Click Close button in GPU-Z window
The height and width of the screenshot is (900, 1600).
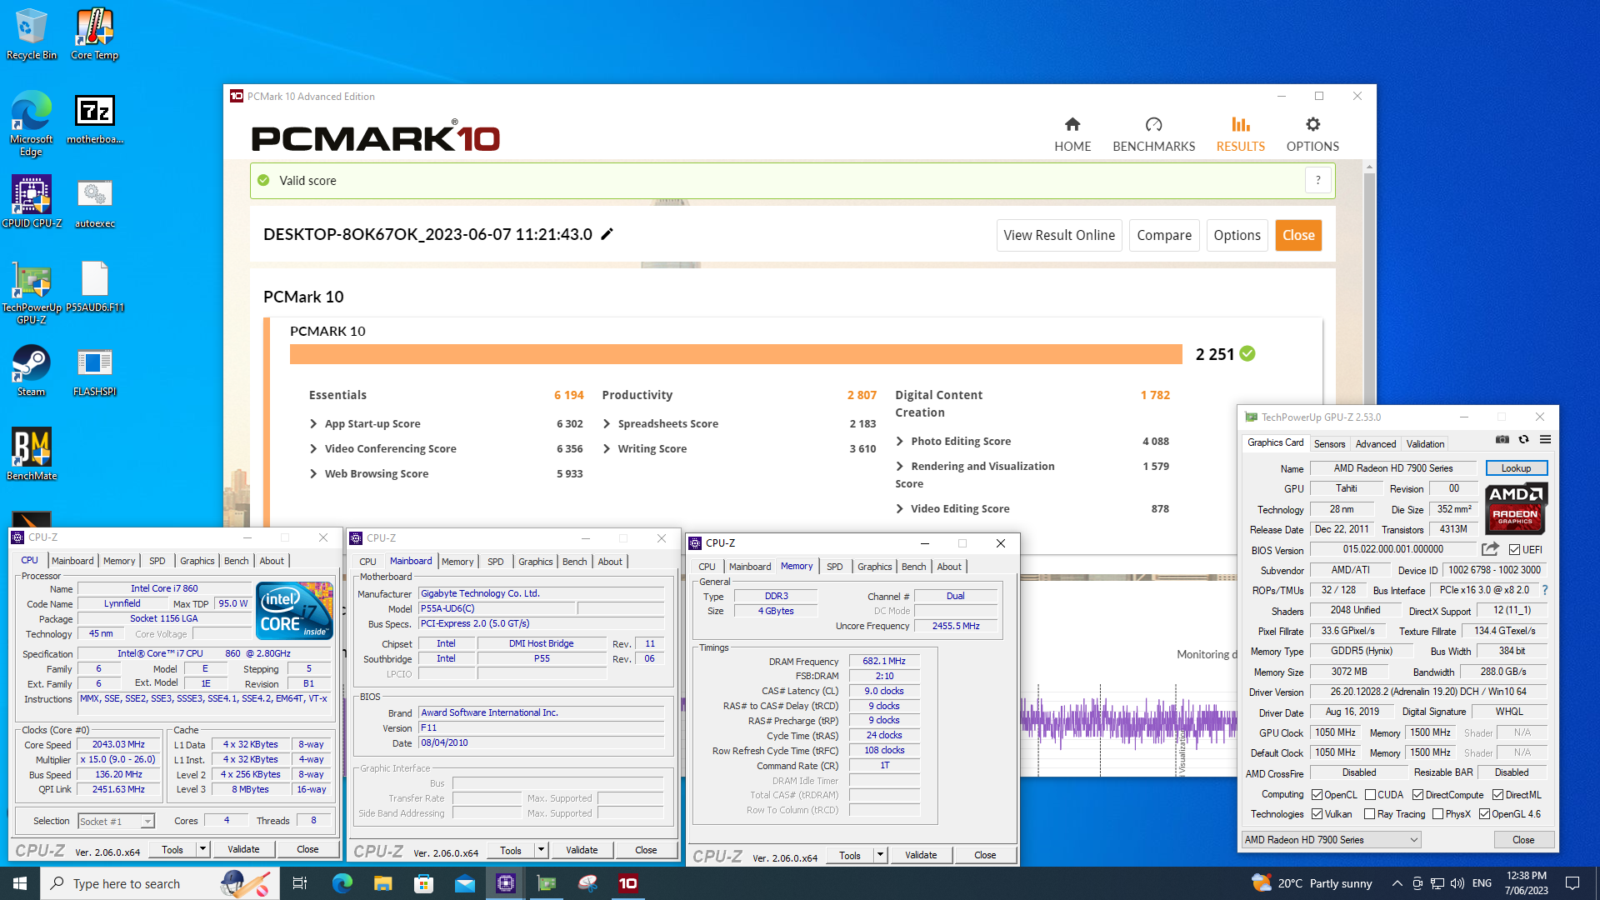point(1523,840)
